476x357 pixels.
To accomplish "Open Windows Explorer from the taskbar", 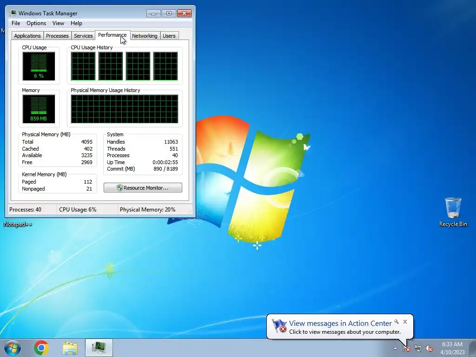I will [x=70, y=348].
